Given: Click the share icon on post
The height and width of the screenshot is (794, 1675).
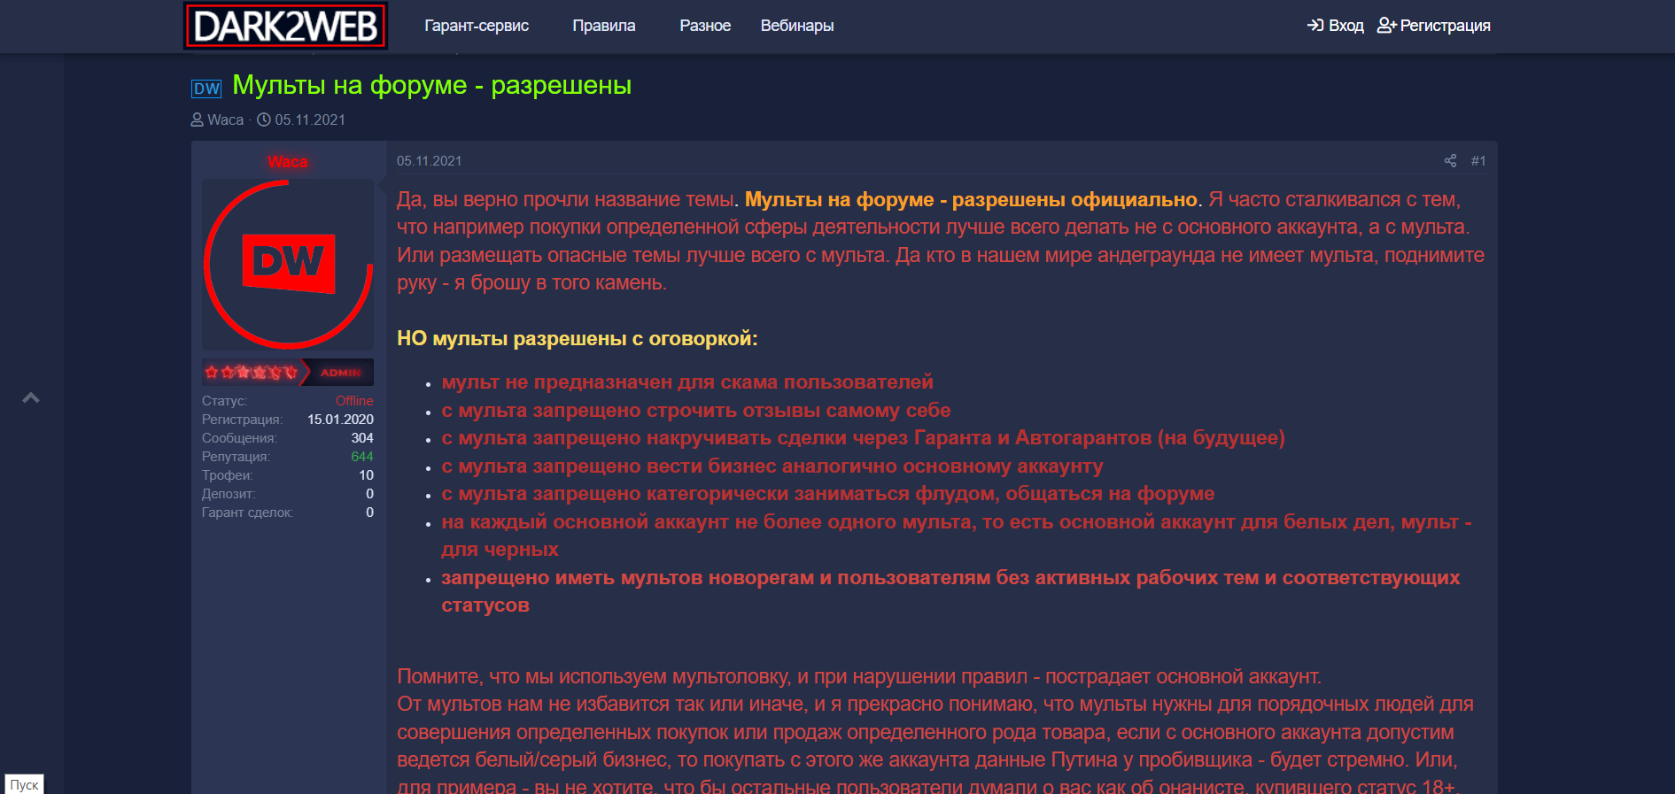Looking at the screenshot, I should click(1450, 161).
